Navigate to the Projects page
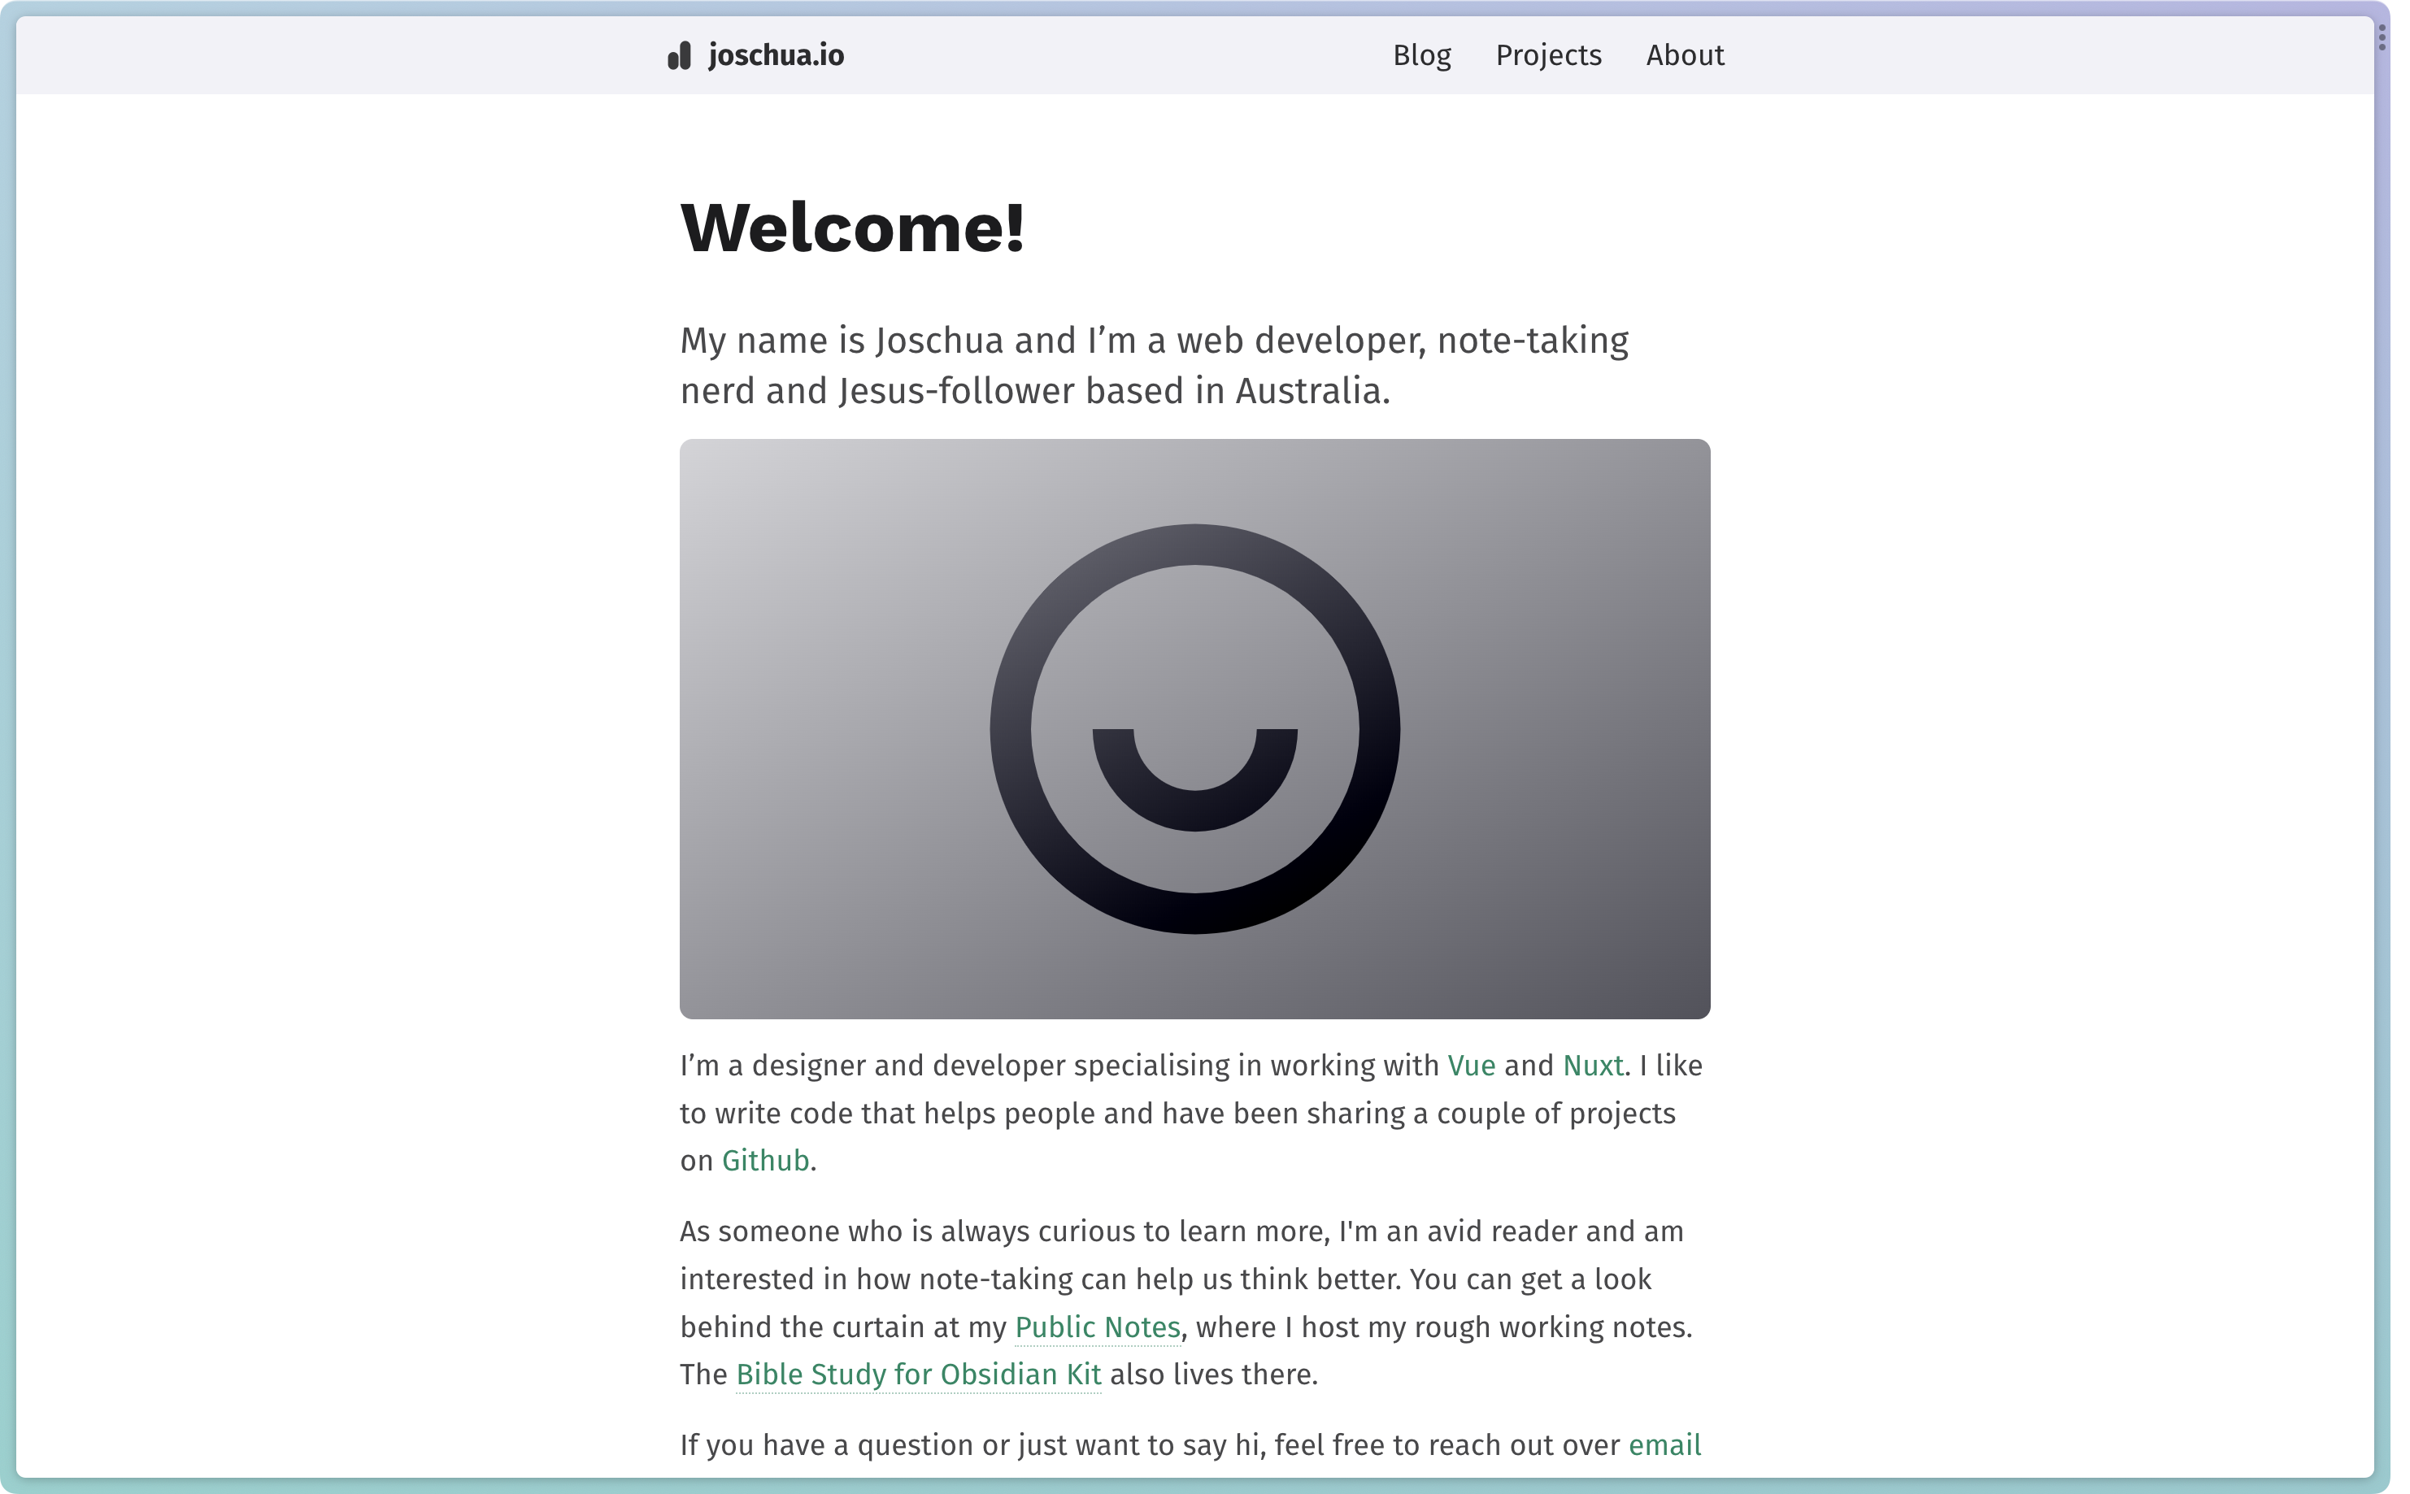This screenshot has height=1494, width=2410. [x=1546, y=56]
